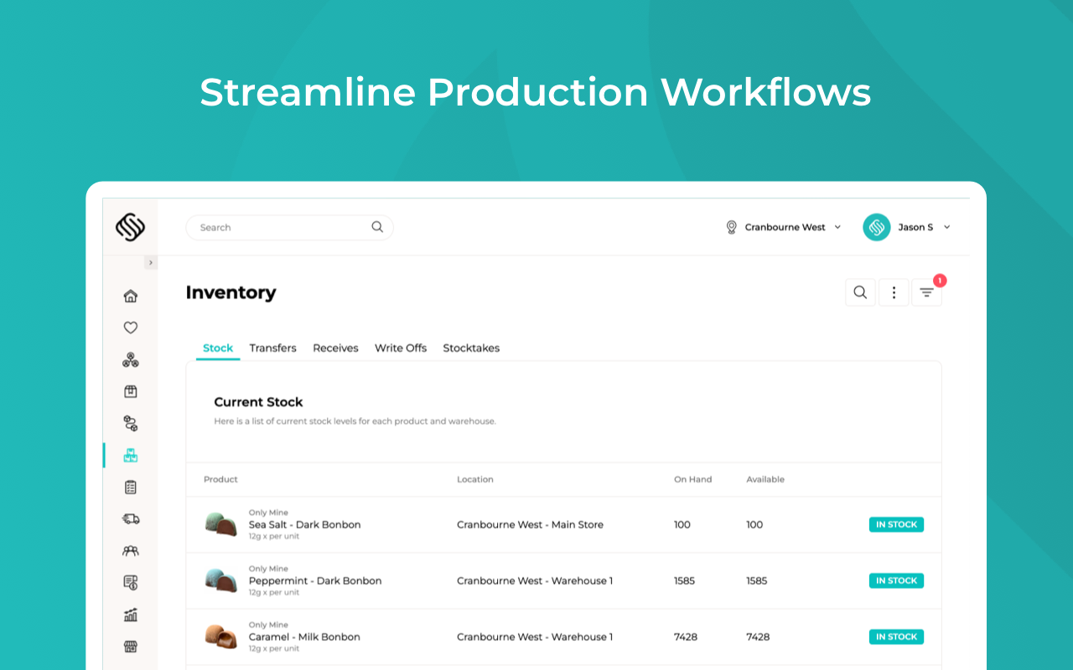Expand the sidebar with the arrow toggle
The height and width of the screenshot is (670, 1073).
[151, 263]
